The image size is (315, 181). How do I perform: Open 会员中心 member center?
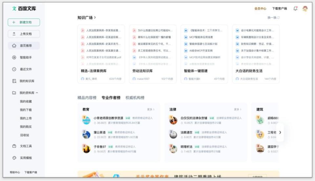pyautogui.click(x=260, y=9)
